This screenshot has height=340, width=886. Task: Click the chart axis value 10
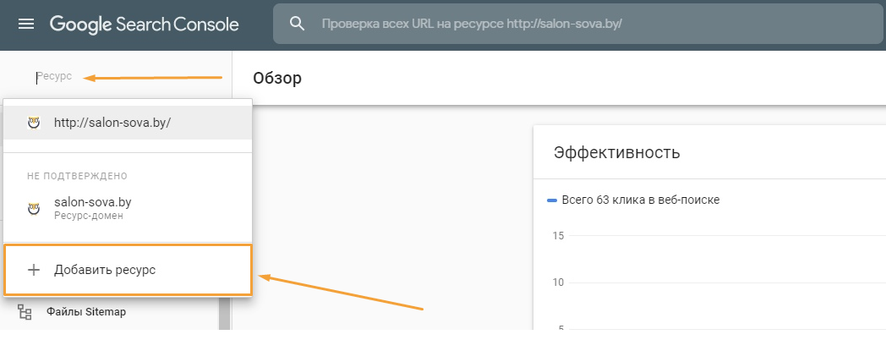[x=558, y=282]
